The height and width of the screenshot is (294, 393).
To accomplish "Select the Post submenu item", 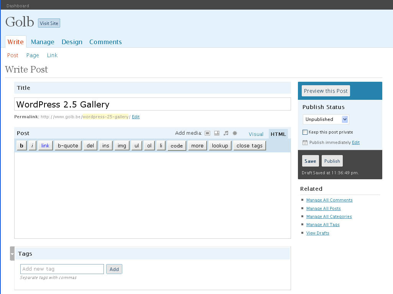I will (13, 55).
